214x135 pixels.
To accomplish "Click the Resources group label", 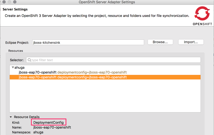I will tap(16, 51).
